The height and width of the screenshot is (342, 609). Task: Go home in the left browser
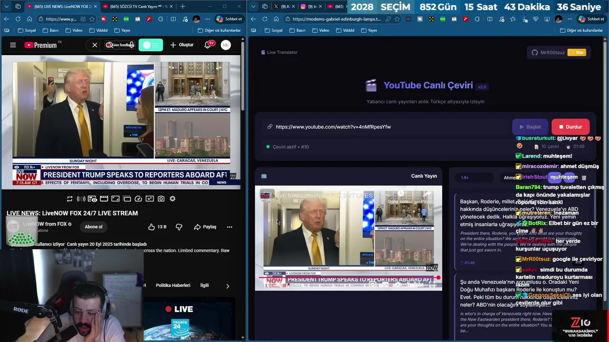click(x=29, y=19)
